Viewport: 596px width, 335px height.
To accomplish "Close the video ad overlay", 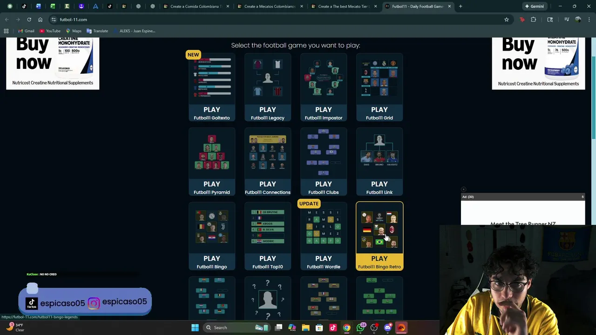I will click(463, 189).
